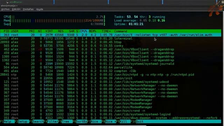Select ModemManager row with PID 348
Image resolution: width=224 pixels, height=126 pixels.
coord(111,107)
